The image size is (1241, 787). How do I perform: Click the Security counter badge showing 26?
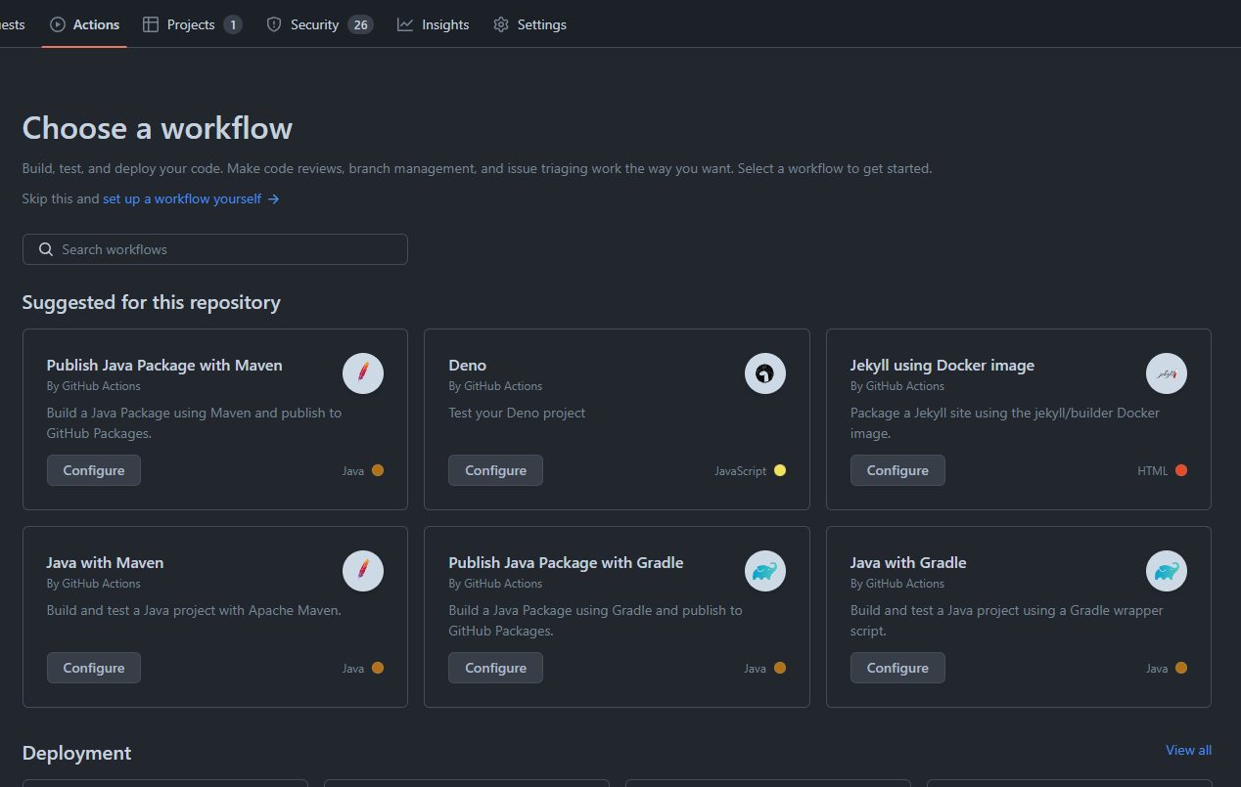pos(361,24)
